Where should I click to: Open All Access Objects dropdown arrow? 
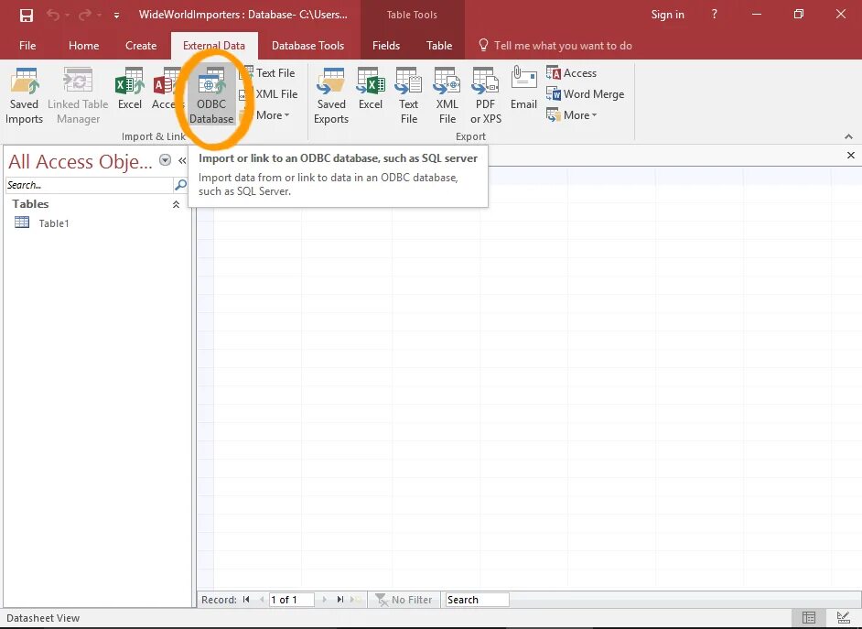(165, 160)
